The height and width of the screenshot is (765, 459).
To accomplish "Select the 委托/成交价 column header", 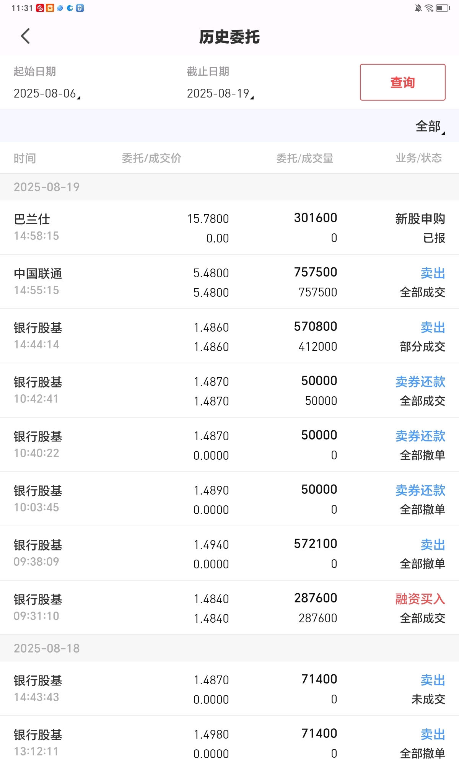I will [x=151, y=158].
